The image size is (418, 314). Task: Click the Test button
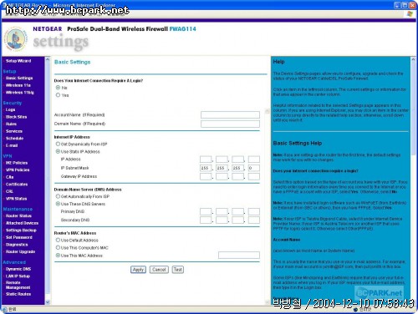point(178,270)
